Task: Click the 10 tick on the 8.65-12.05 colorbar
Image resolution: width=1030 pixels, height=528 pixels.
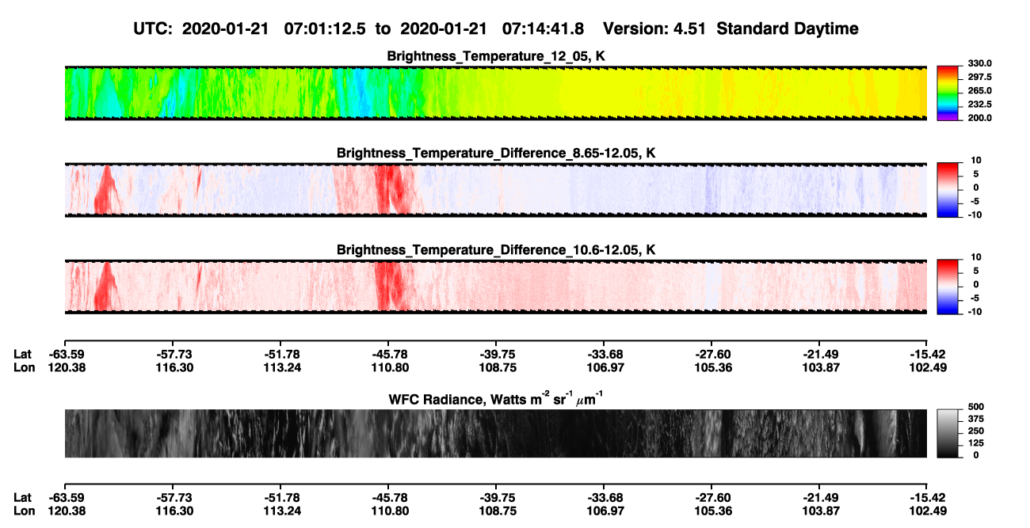Action: (x=975, y=160)
